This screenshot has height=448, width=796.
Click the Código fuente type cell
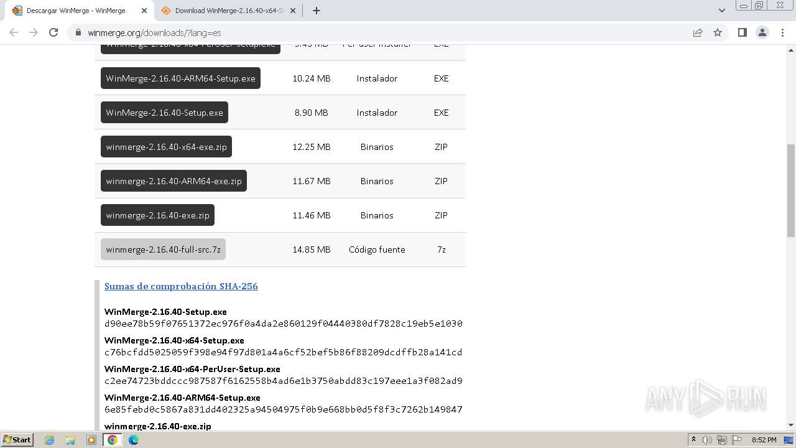pos(377,250)
